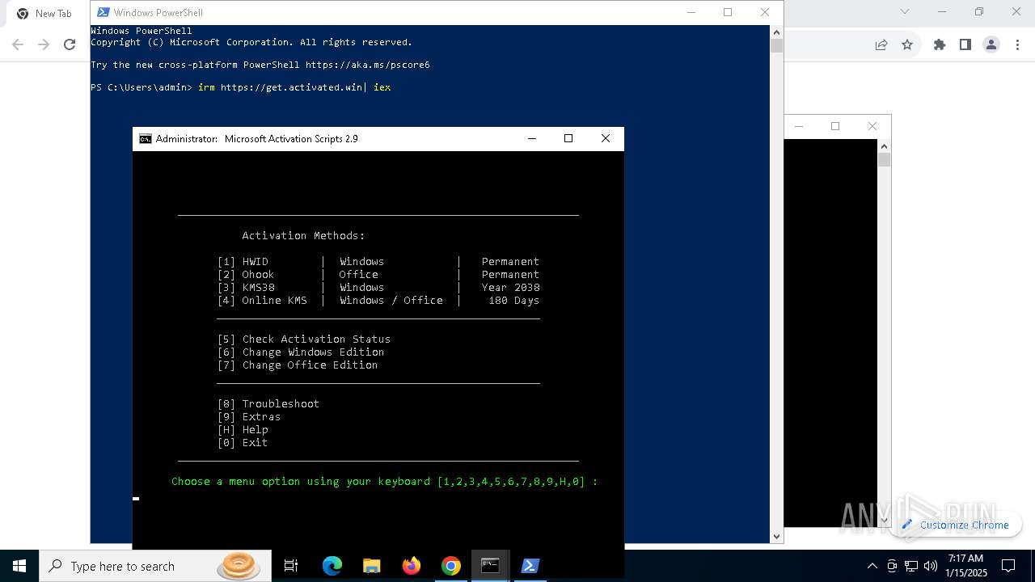Click the "[0] Exit" menu line
The image size is (1035, 582).
(243, 443)
